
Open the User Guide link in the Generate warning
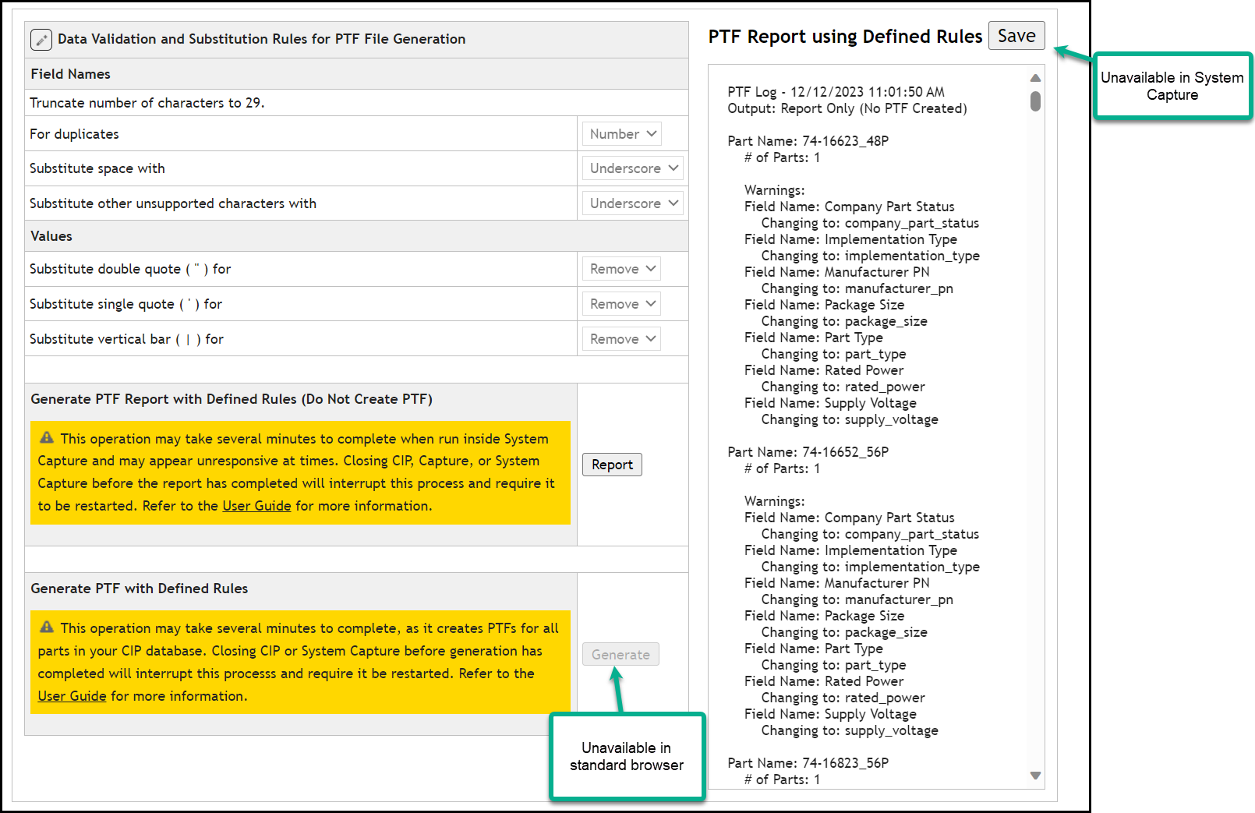(x=72, y=695)
